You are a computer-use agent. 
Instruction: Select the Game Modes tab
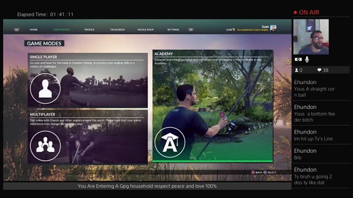click(62, 30)
